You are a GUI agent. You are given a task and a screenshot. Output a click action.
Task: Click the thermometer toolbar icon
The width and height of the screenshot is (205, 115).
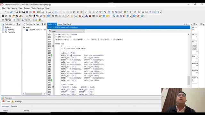point(100,16)
